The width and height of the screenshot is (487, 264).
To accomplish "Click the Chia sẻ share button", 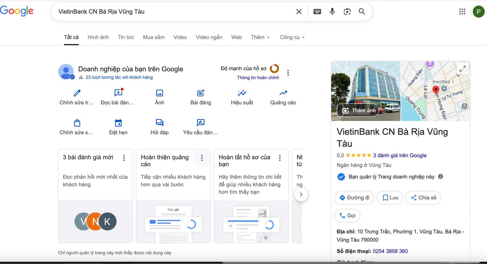I will coord(423,198).
